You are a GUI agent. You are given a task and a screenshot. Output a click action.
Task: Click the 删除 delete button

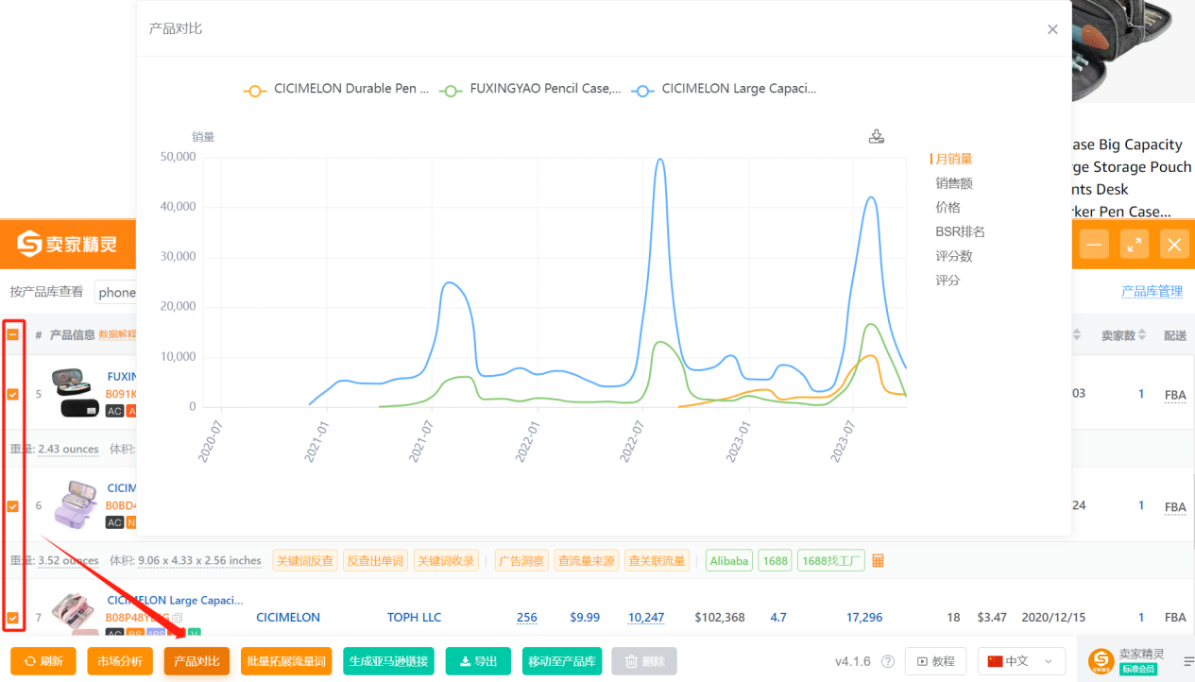coord(644,661)
